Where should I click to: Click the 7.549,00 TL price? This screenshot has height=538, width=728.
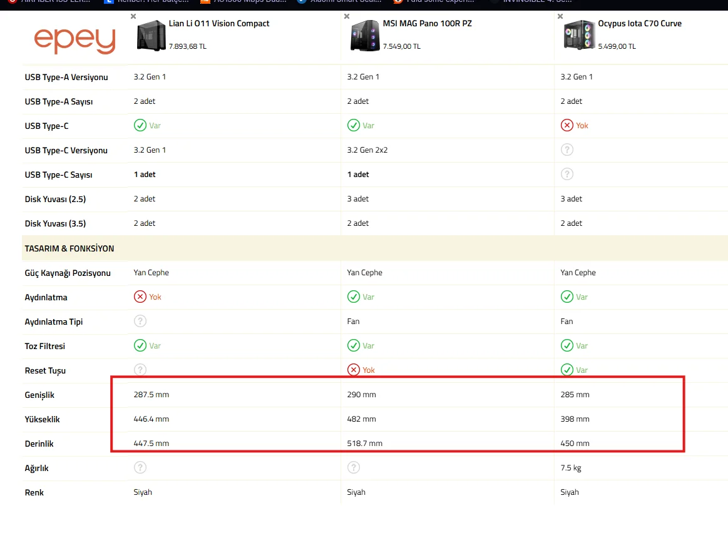(402, 46)
